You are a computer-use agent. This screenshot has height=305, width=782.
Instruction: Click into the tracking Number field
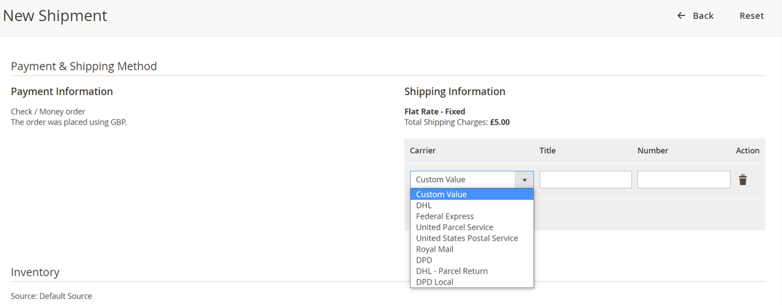point(684,180)
